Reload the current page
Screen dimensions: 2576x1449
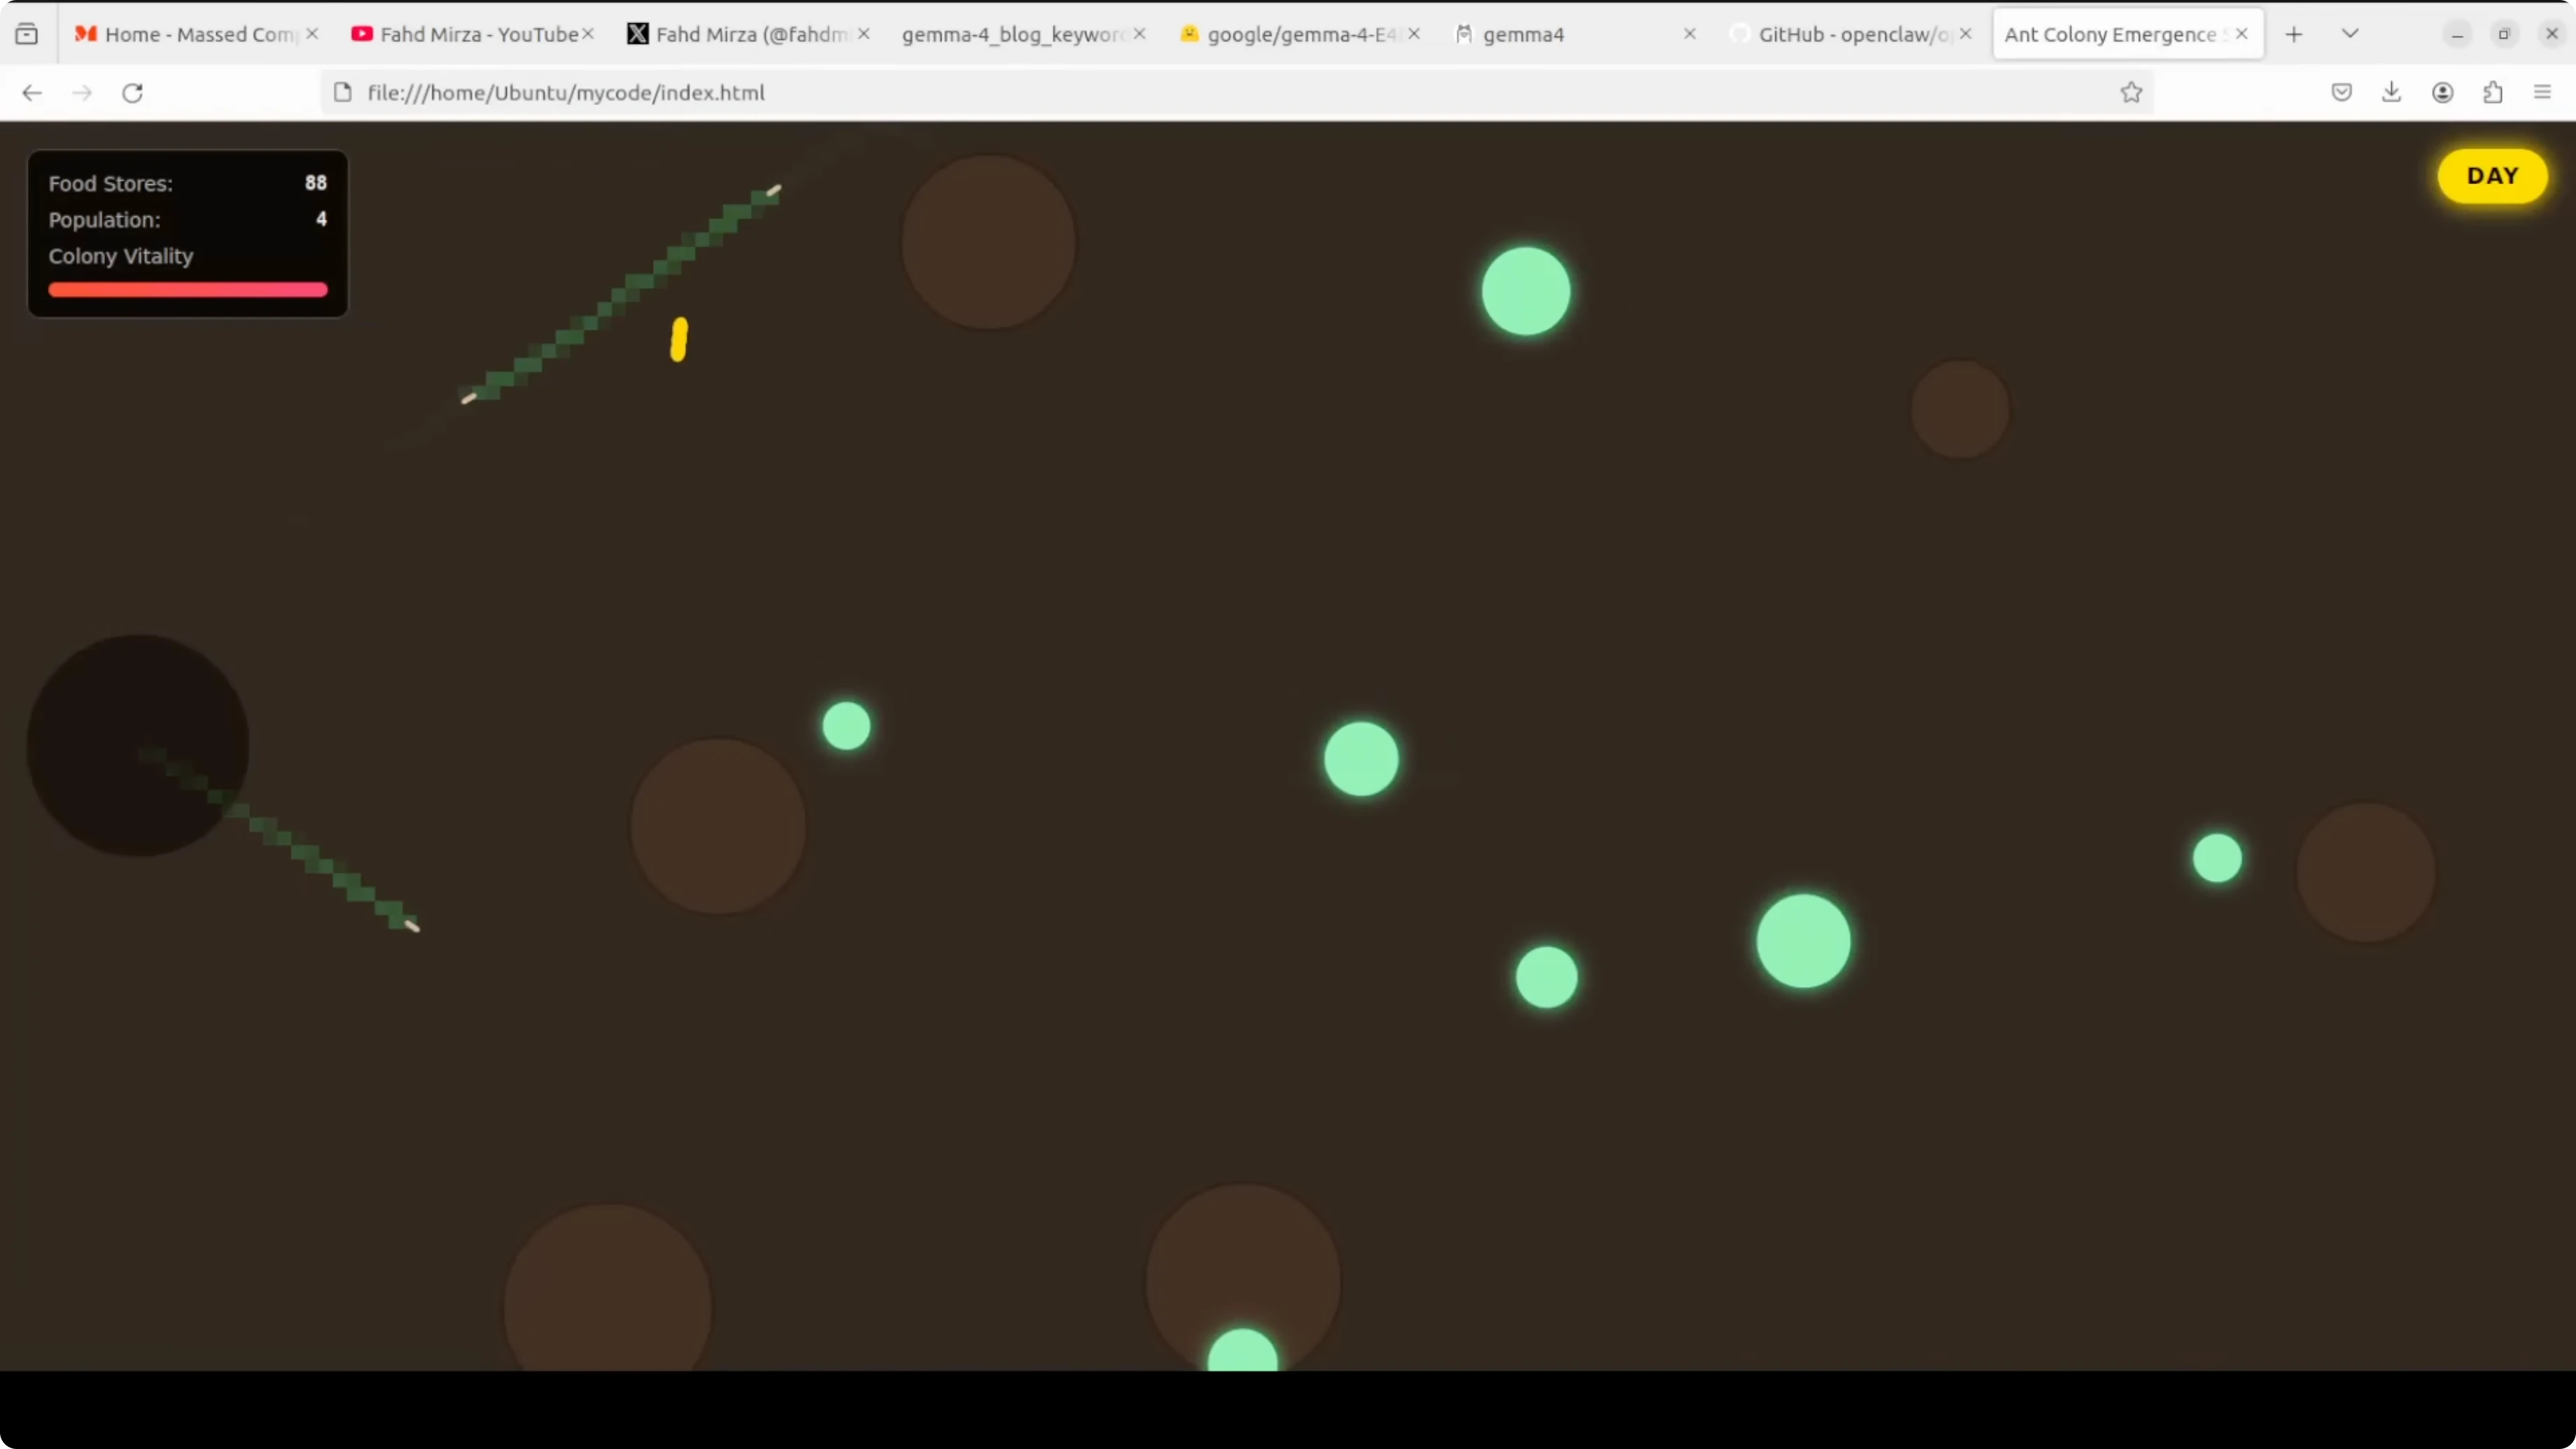pos(132,93)
